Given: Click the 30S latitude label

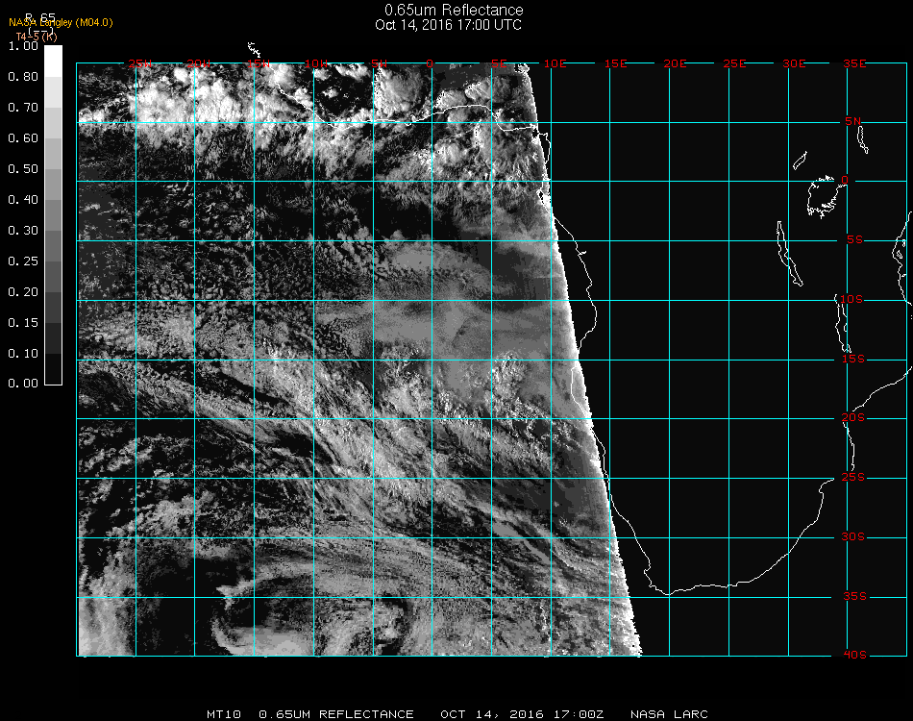Looking at the screenshot, I should [x=853, y=537].
